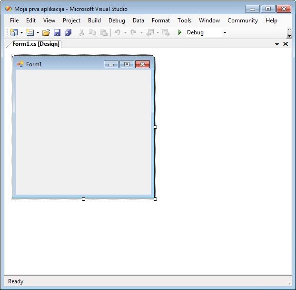Open the New Project dropdown arrow
This screenshot has width=296, height=290.
[21, 33]
